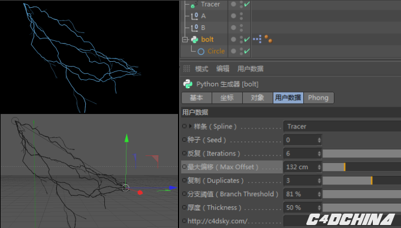This screenshot has width=401, height=228.
Task: Toggle visibility dot of Tracer object
Action: [x=233, y=4]
